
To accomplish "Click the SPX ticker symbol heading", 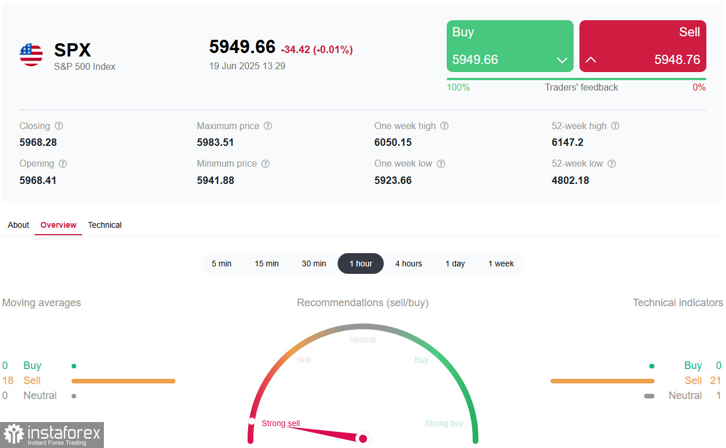I will [x=73, y=50].
